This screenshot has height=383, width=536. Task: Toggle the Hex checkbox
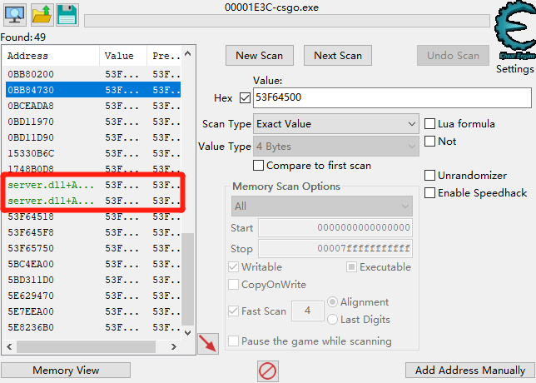click(x=244, y=97)
